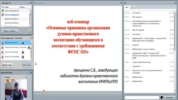
Task: Click audio conference list scroll up arrow
Action: tap(31, 42)
